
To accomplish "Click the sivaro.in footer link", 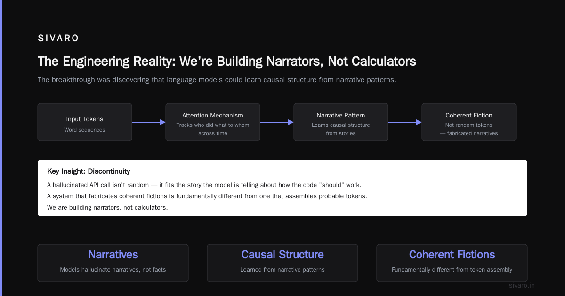I will point(522,285).
